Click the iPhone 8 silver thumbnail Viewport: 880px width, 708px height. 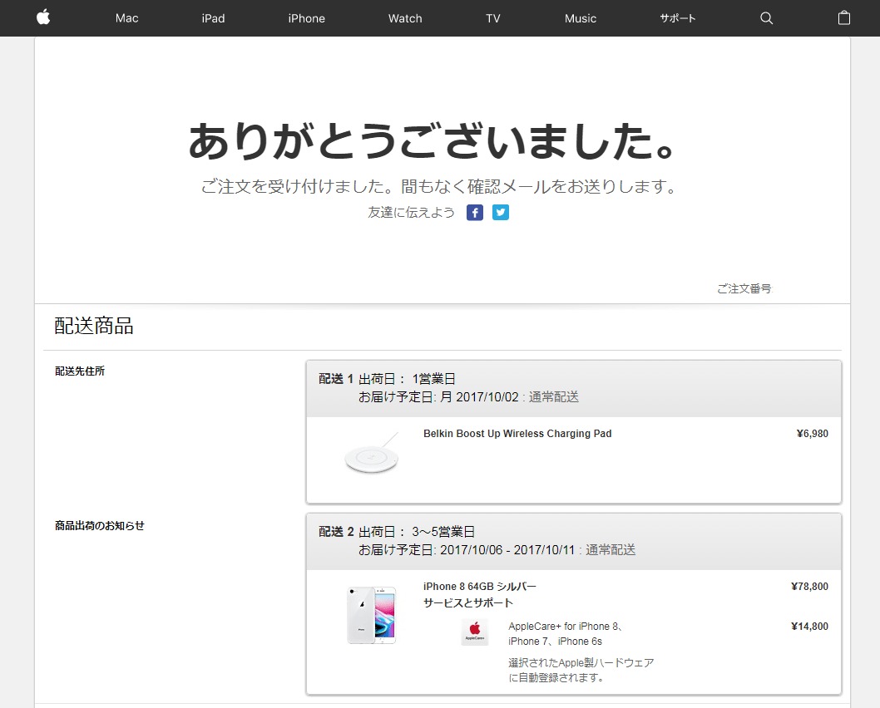[372, 615]
